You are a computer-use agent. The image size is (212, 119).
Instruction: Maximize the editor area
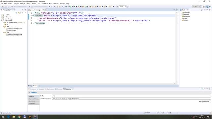(x=177, y=10)
